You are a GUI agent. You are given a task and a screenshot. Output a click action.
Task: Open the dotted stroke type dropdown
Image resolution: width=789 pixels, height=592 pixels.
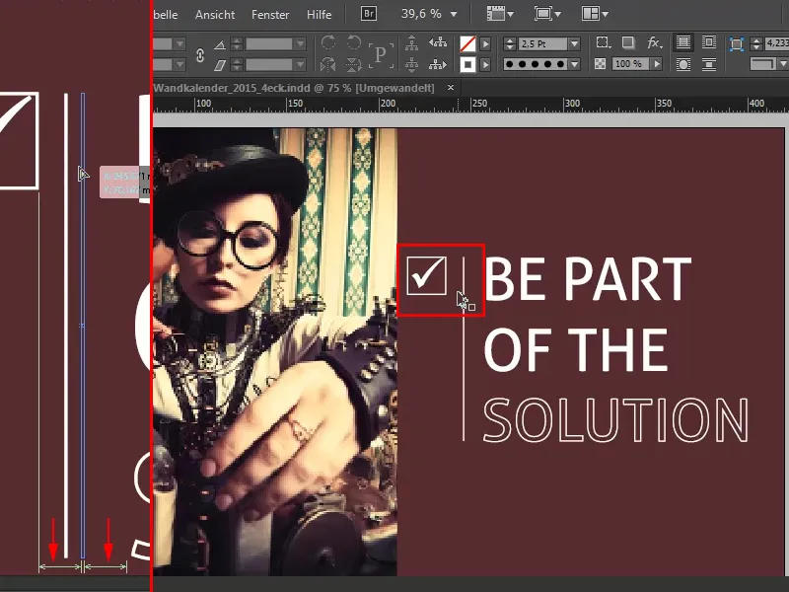(x=575, y=64)
